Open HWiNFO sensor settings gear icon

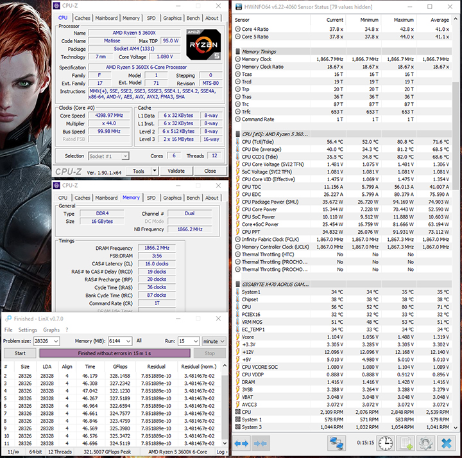tap(425, 443)
